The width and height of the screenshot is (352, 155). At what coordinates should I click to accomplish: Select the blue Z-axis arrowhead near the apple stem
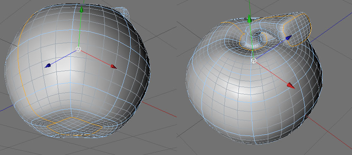click(289, 37)
